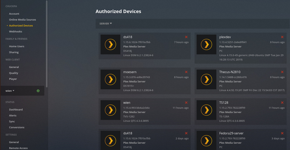
Task: Open General under server Settings
Action: click(14, 142)
